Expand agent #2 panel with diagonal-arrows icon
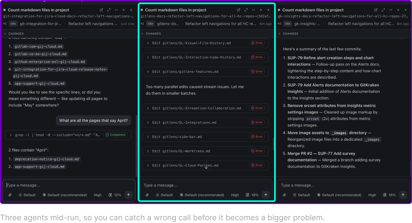Image resolution: width=412 pixels, height=223 pixels. coord(246,10)
